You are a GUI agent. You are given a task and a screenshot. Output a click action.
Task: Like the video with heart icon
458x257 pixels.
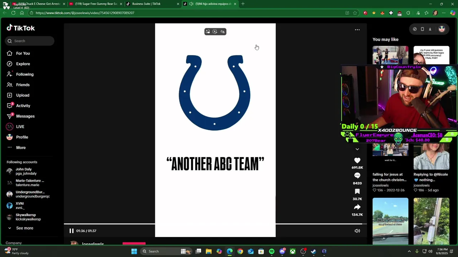point(357,161)
